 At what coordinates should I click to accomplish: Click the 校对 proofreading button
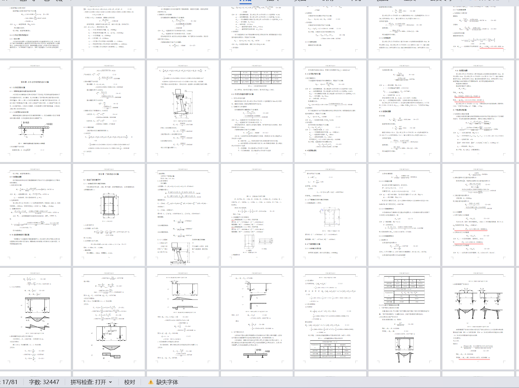pyautogui.click(x=130, y=382)
